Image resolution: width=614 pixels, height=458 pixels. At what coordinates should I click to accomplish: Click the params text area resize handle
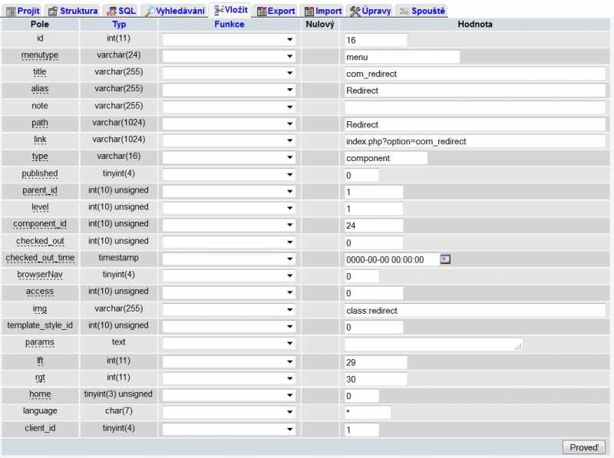pyautogui.click(x=519, y=347)
